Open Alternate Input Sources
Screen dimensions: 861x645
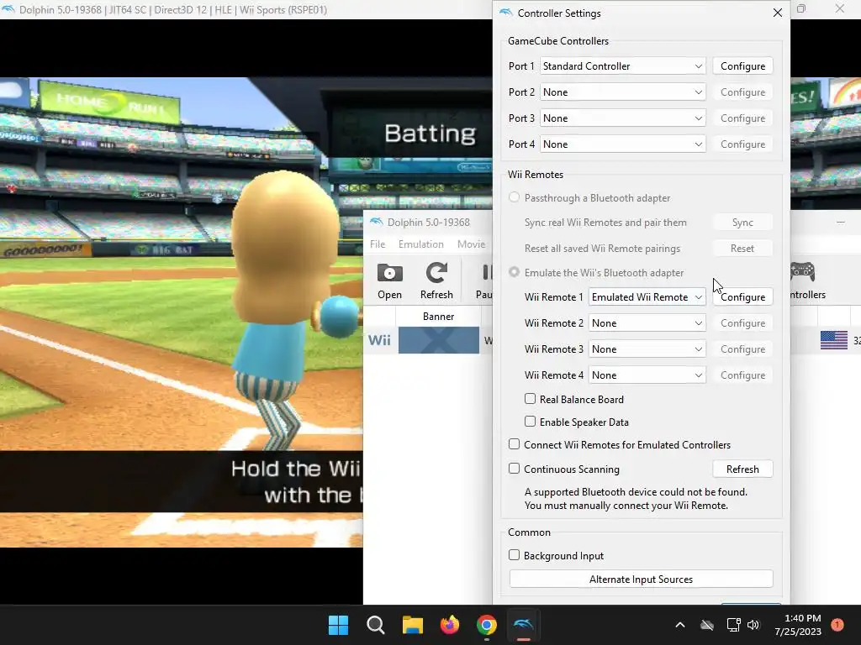(641, 579)
